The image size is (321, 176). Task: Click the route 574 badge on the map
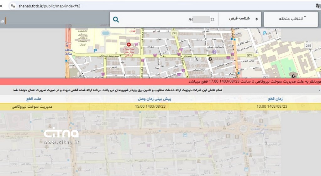[x=249, y=55]
